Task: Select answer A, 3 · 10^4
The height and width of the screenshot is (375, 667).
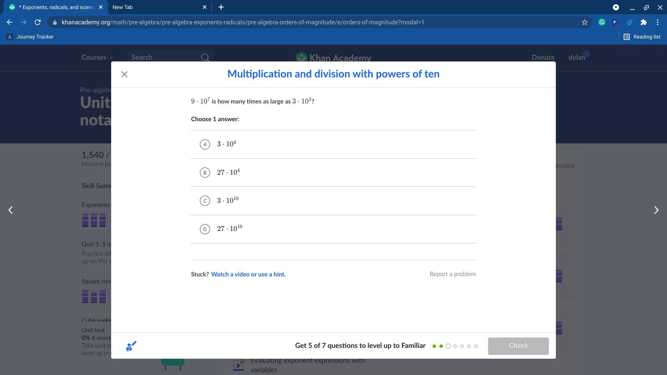Action: click(205, 144)
